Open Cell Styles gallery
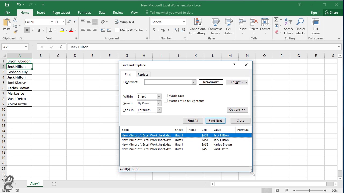The image size is (344, 193). (x=229, y=26)
